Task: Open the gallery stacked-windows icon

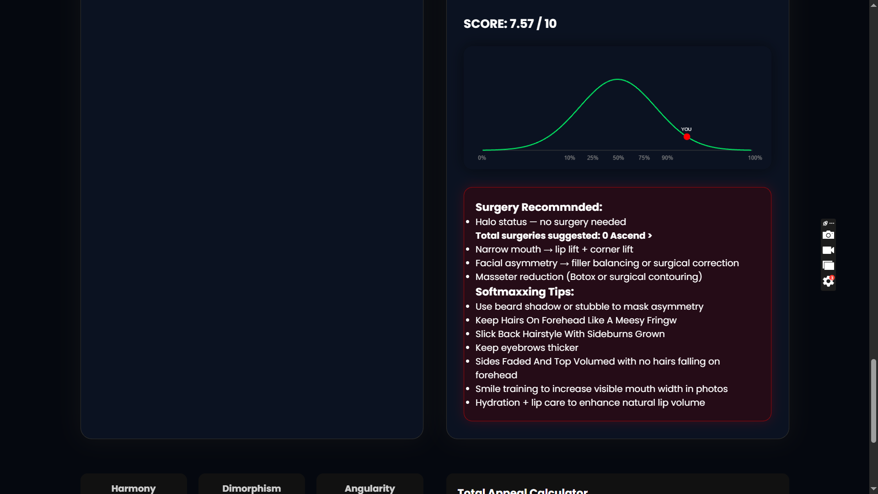Action: click(x=828, y=265)
